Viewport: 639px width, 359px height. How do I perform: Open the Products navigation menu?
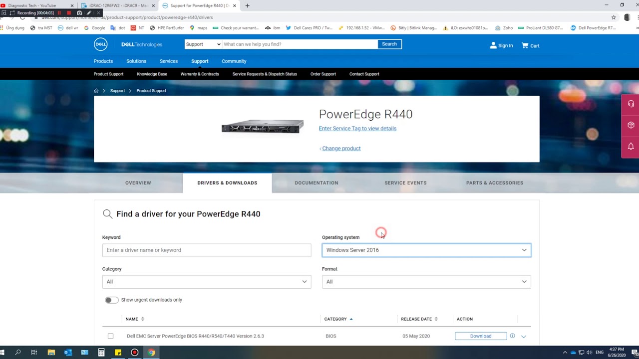(103, 61)
